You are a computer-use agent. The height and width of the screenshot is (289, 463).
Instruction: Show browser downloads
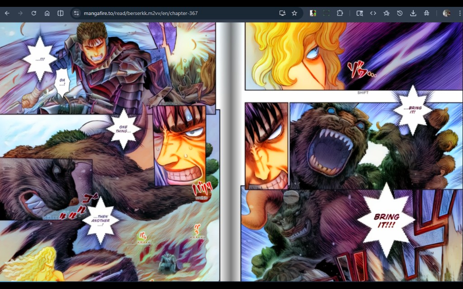click(413, 13)
